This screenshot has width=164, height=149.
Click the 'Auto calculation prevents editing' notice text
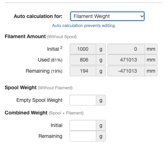tap(84, 26)
